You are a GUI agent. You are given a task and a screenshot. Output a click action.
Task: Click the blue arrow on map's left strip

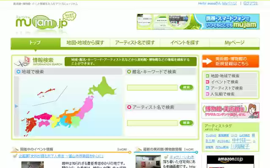pyautogui.click(x=16, y=106)
